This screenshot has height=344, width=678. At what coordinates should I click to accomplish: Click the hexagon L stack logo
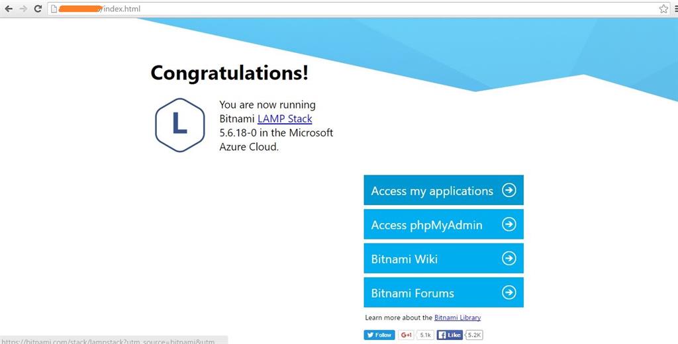click(179, 125)
